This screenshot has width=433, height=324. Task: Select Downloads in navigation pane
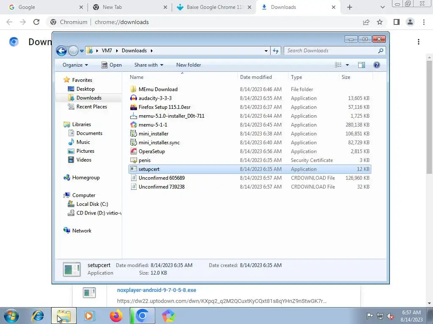point(89,98)
